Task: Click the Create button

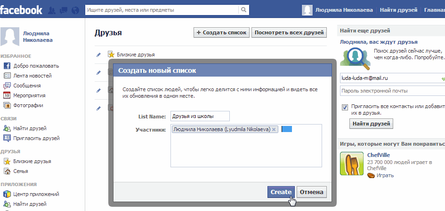Action: pyautogui.click(x=281, y=192)
